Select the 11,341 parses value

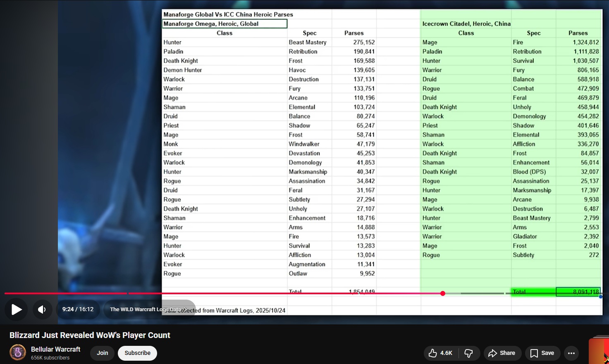tap(366, 264)
